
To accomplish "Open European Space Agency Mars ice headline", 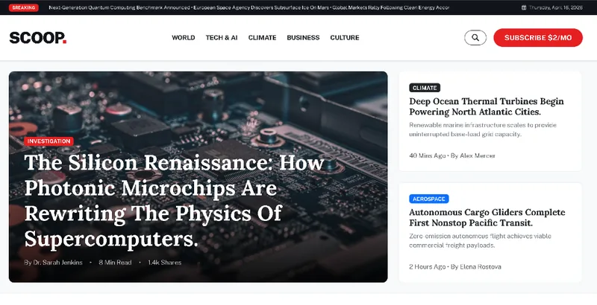I will click(x=261, y=7).
